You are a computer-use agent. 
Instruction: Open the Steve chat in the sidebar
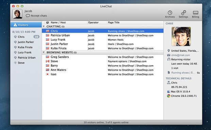[21, 63]
